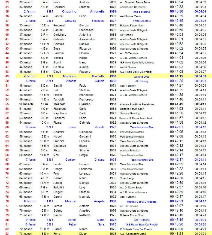Select row number 83 at the bottom
Image resolution: width=212 pixels, height=235 pixels.
pyautogui.click(x=7, y=234)
